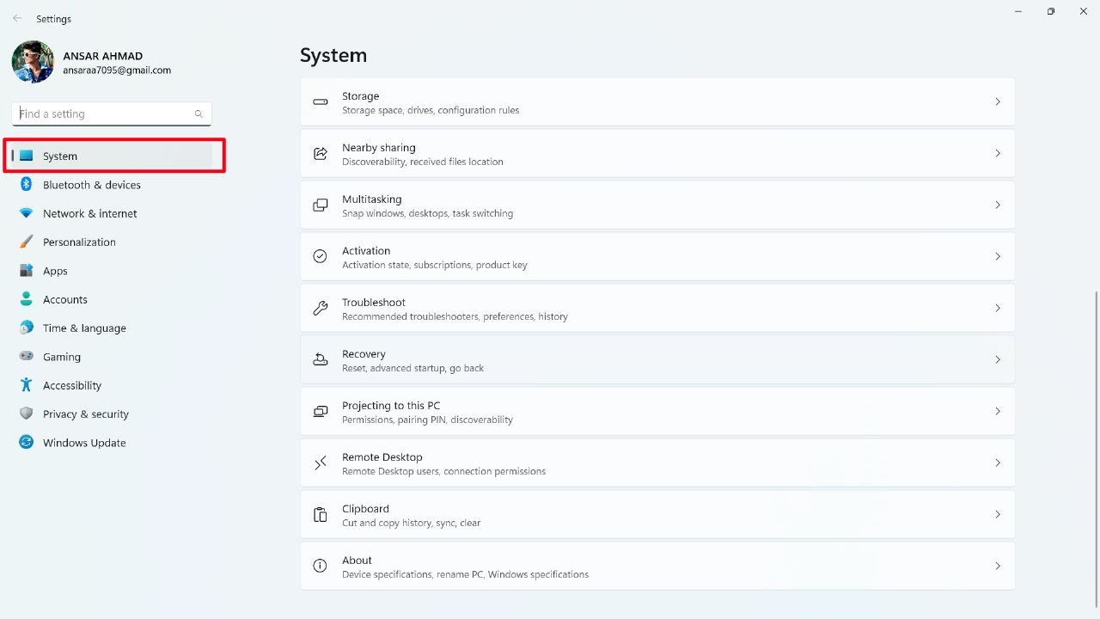
Task: Click the Multitasking windows icon
Action: coord(321,205)
